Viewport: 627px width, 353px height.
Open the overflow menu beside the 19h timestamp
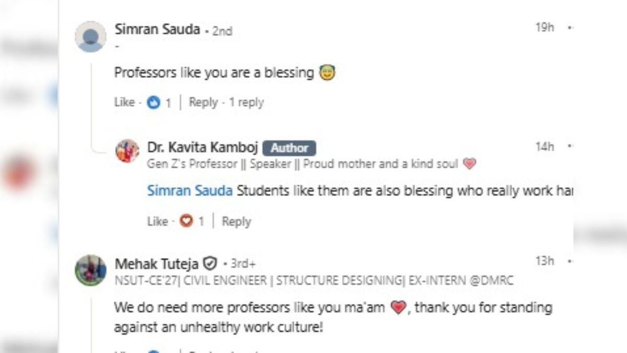570,27
